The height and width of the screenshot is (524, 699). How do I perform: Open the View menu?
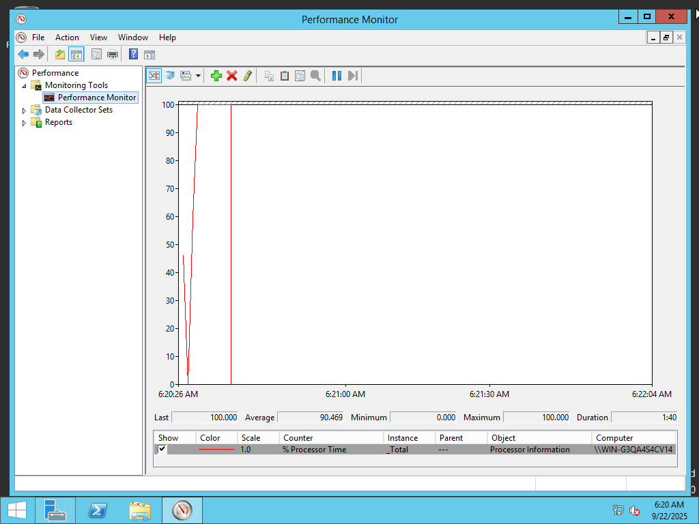(x=98, y=38)
